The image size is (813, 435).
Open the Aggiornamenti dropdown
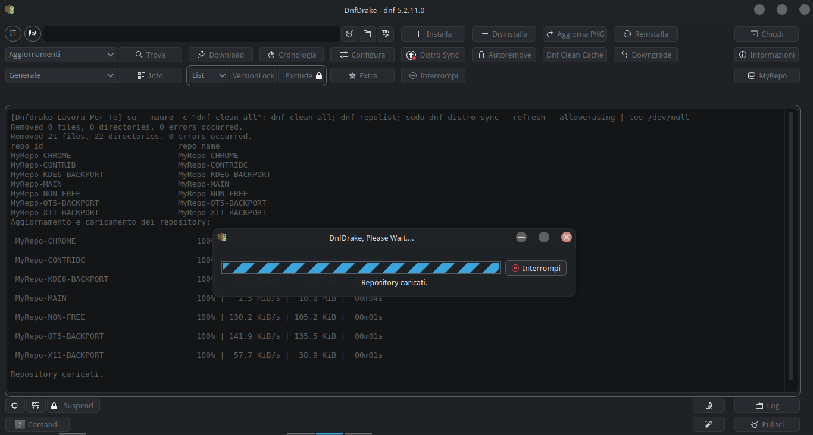coord(61,55)
